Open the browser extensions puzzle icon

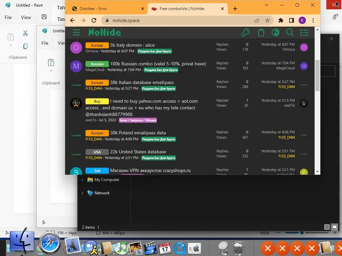281,20
